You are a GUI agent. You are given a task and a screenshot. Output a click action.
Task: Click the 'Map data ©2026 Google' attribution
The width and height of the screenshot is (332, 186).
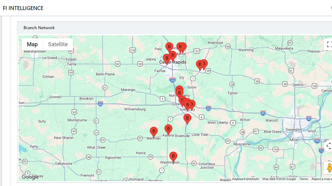point(279,179)
